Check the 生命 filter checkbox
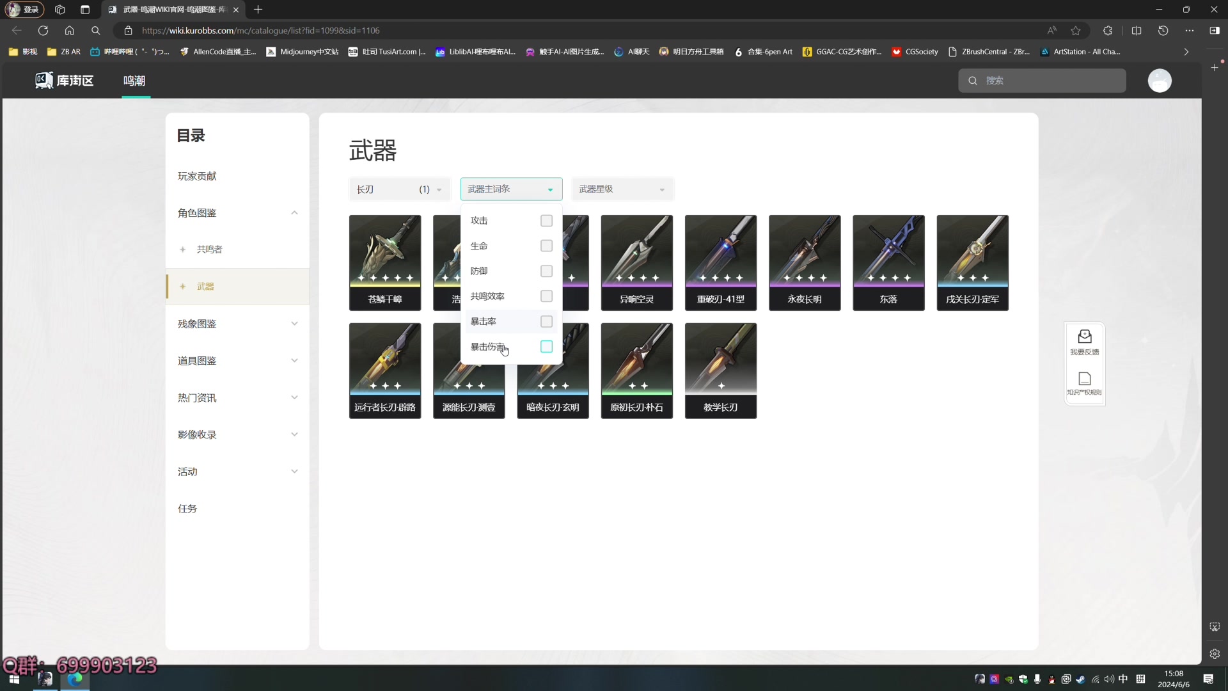The height and width of the screenshot is (691, 1228). pyautogui.click(x=546, y=246)
